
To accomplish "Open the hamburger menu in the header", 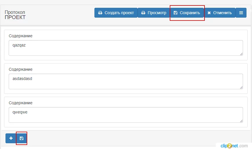I will [241, 13].
